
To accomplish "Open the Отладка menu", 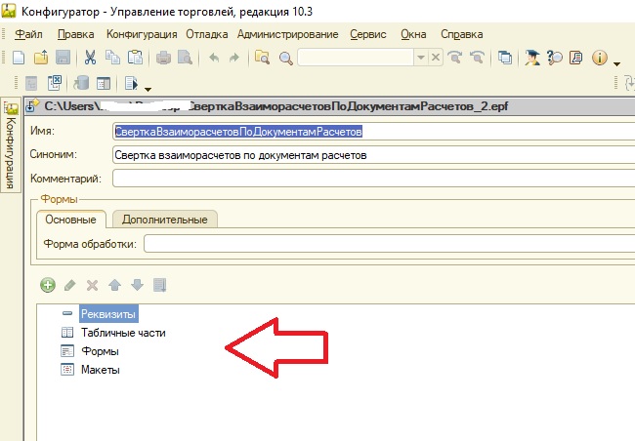I will click(206, 34).
